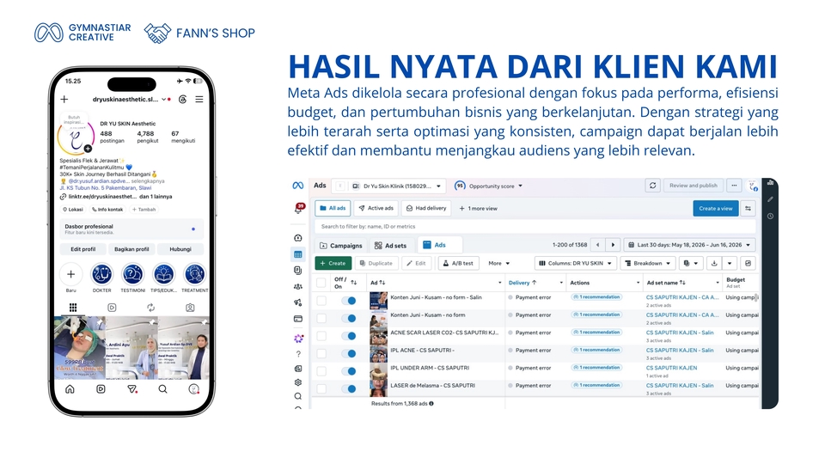Open Columns: DR YU SKIN dropdown
Viewport: 825px width, 464px height.
click(575, 263)
